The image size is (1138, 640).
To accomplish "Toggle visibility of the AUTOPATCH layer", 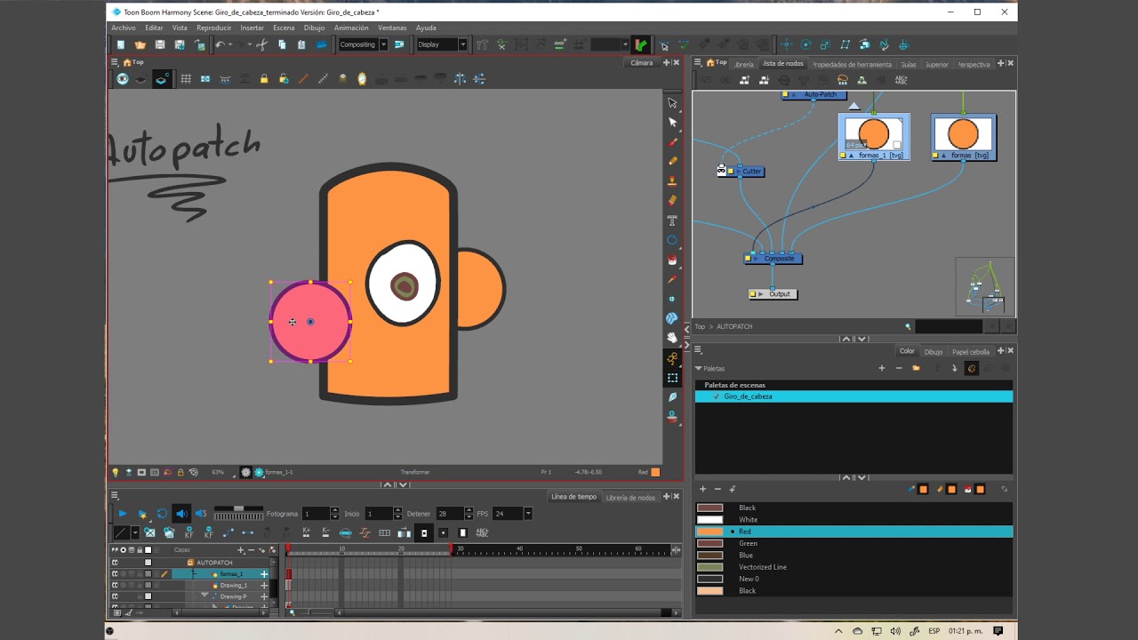I will tap(115, 563).
